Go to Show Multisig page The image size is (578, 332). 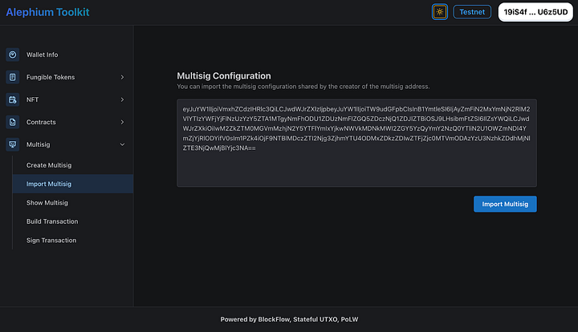(x=47, y=203)
